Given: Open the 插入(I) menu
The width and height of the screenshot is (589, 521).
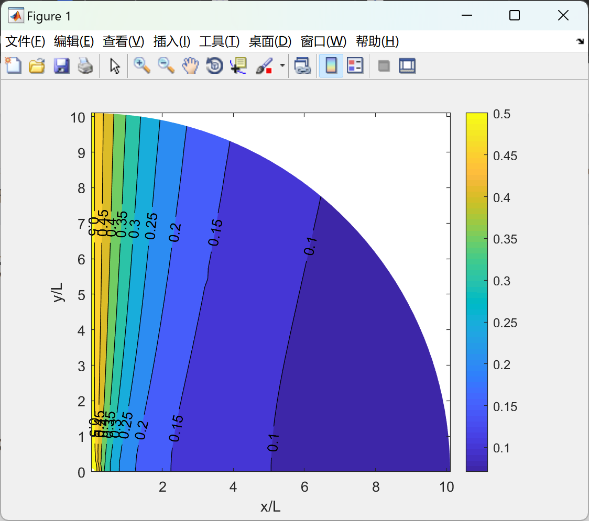Looking at the screenshot, I should 172,41.
